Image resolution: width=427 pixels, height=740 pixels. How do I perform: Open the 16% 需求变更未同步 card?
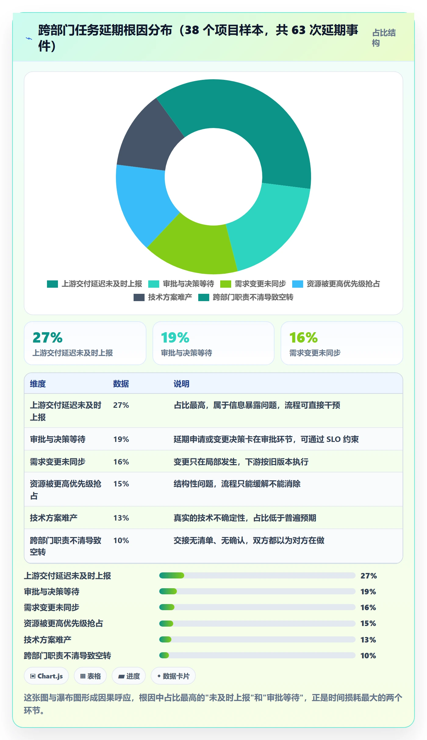click(342, 343)
